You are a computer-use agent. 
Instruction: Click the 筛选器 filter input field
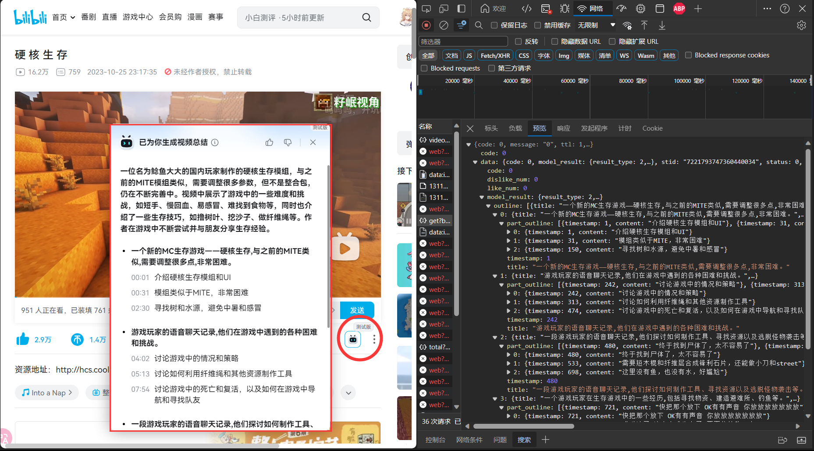tap(463, 42)
